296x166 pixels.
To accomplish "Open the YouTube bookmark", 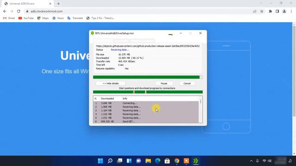I will pyautogui.click(x=26, y=18).
